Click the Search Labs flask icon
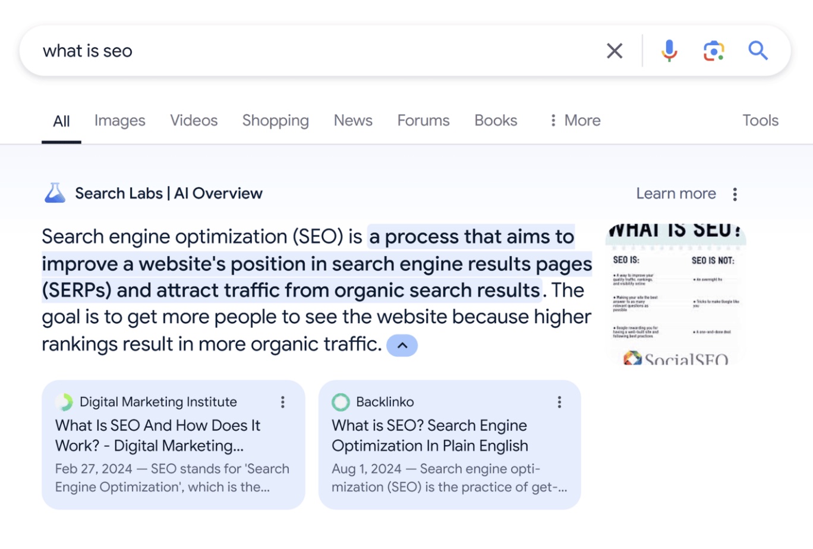Screen dimensions: 813x549 point(55,193)
